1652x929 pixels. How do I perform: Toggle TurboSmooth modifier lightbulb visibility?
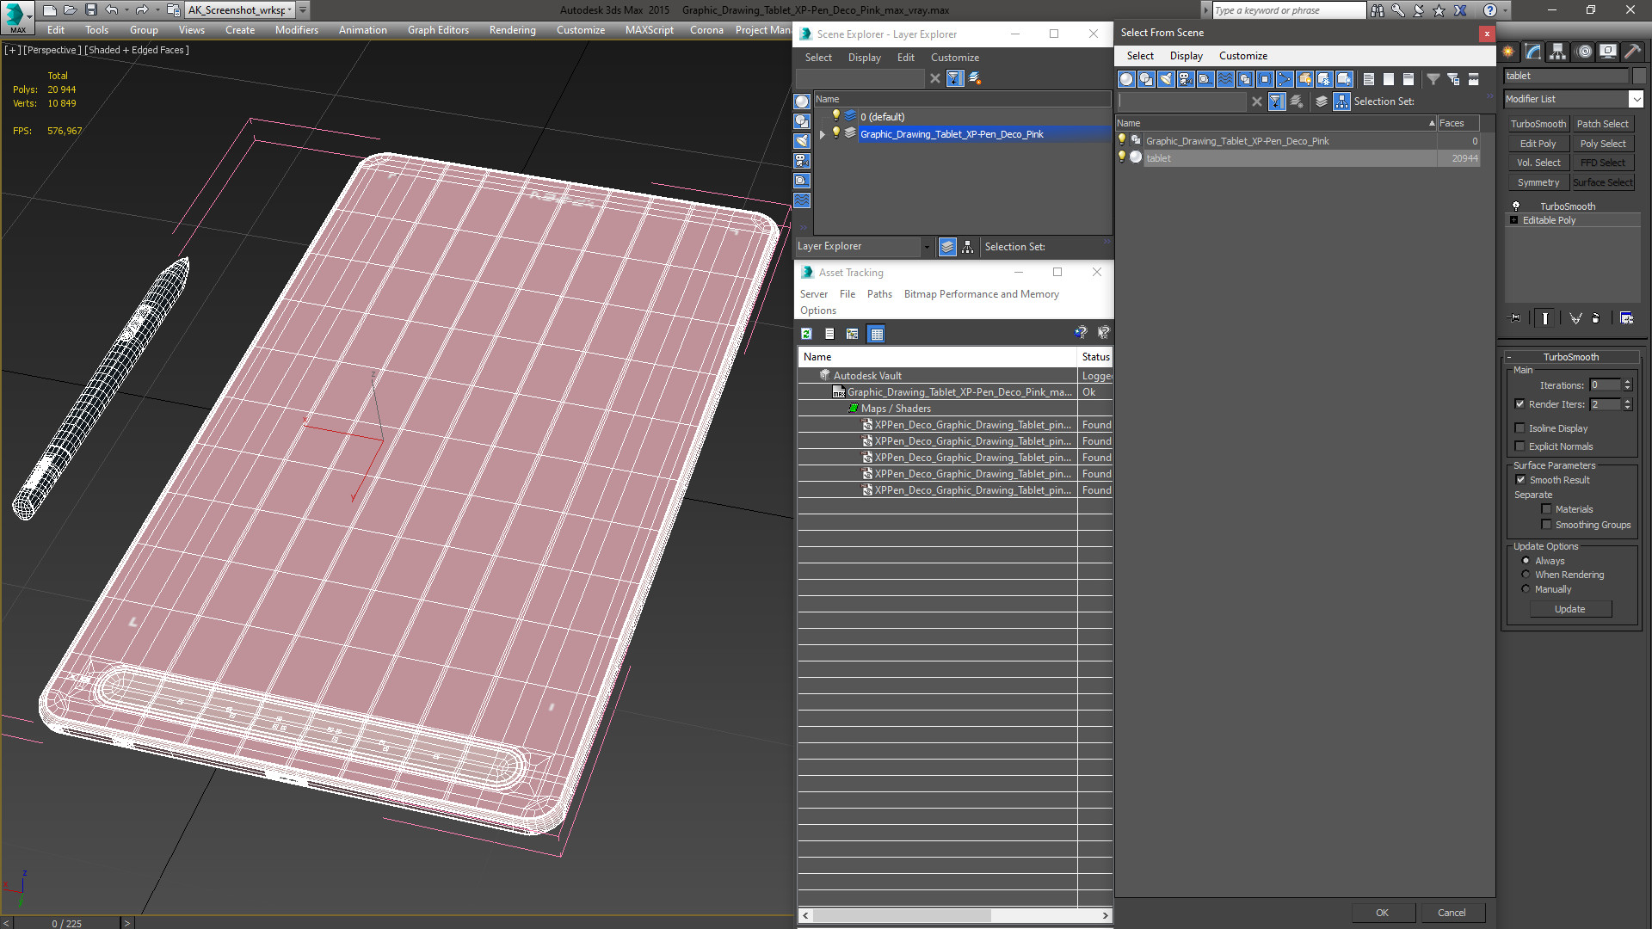[x=1516, y=206]
